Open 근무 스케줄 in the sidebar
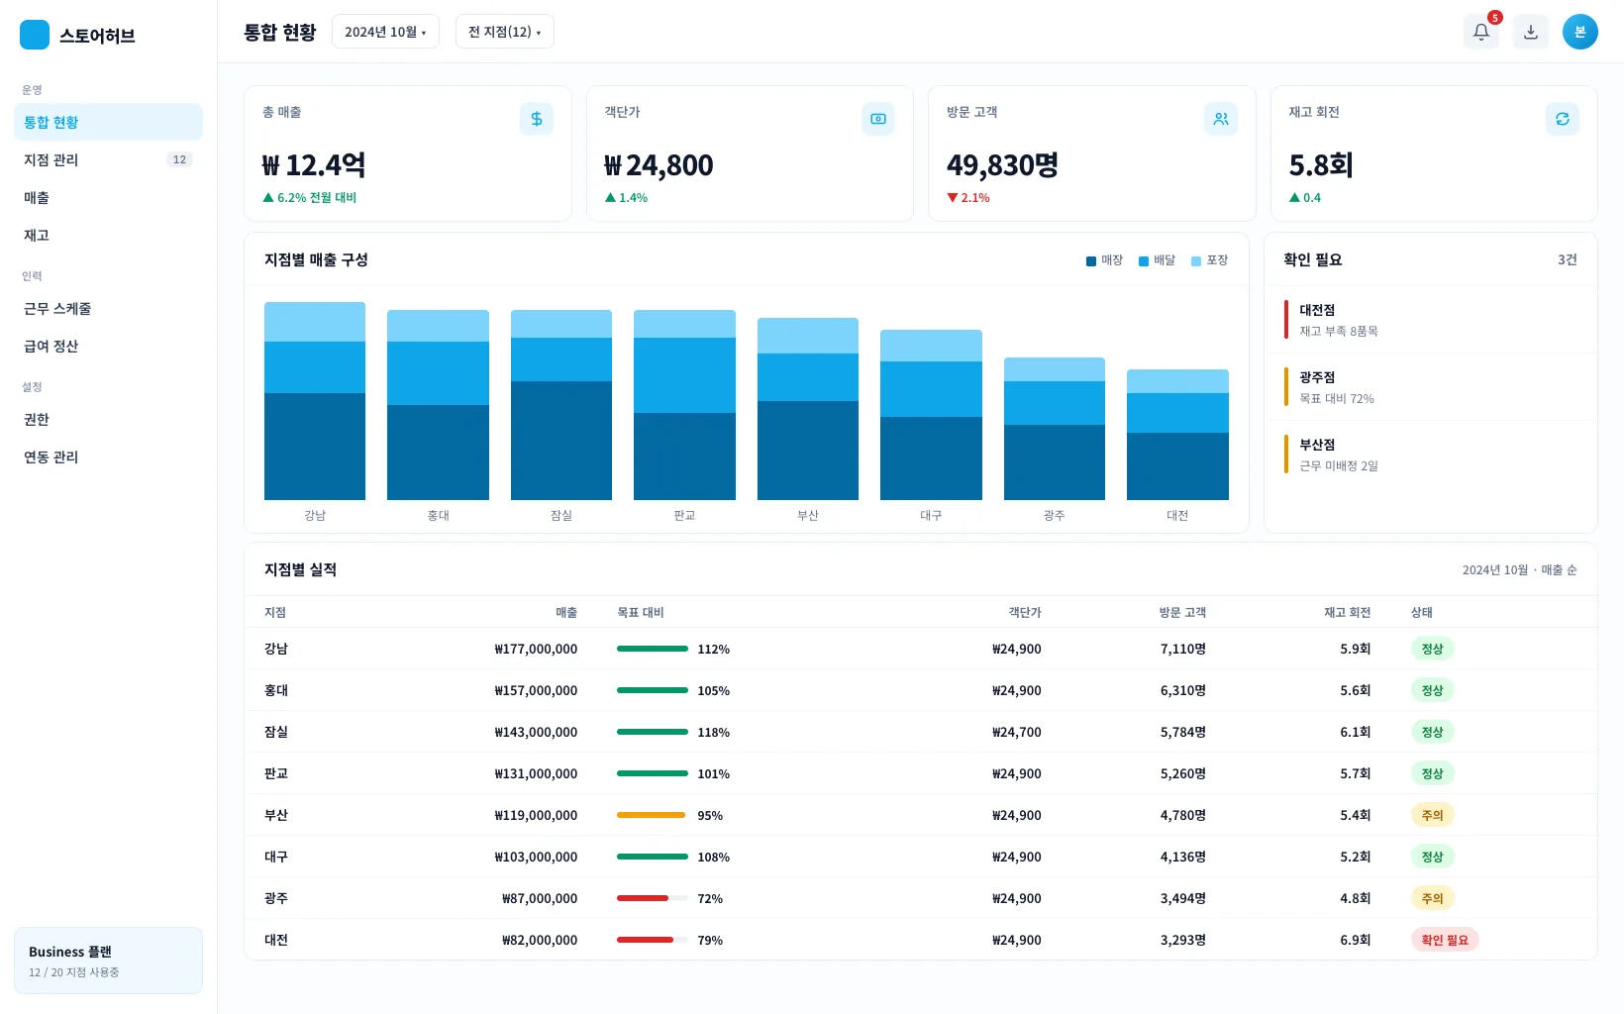Image resolution: width=1624 pixels, height=1014 pixels. coord(108,308)
